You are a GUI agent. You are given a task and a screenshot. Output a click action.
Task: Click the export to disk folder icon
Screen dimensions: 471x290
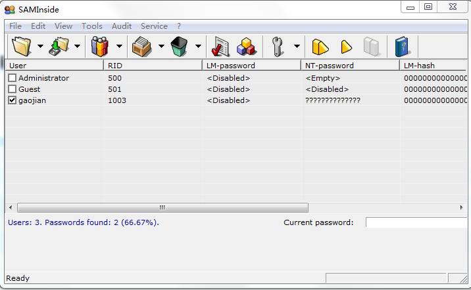(x=59, y=47)
